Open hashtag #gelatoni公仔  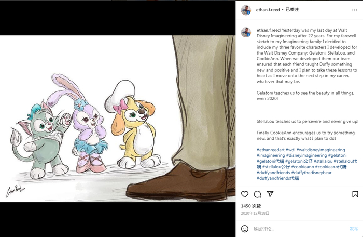(x=299, y=161)
